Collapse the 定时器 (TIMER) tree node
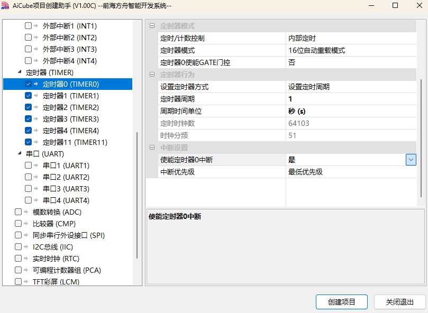Screen dimensions: 428x313 pyautogui.click(x=20, y=72)
